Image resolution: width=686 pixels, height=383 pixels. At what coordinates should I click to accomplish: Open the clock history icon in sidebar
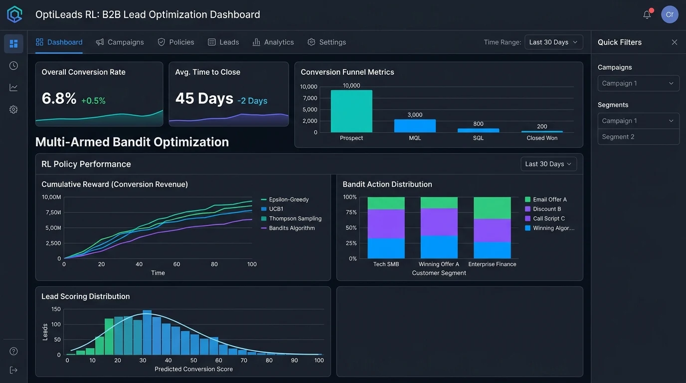(x=13, y=66)
